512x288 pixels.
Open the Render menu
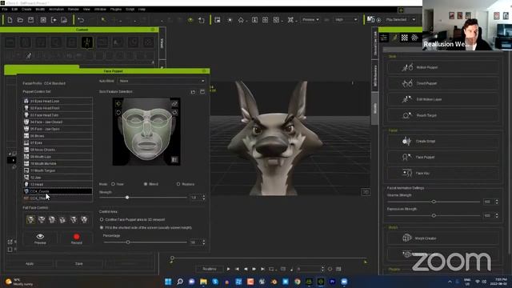[73, 10]
